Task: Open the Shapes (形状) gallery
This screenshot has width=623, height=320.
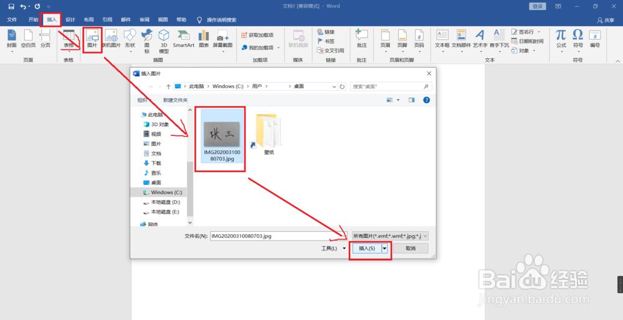Action: point(130,41)
